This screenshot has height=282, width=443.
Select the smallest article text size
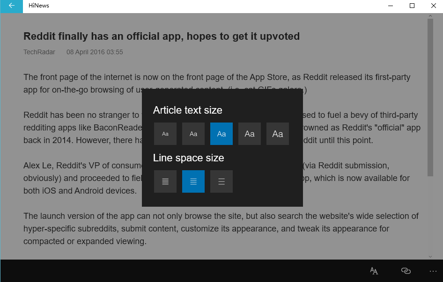pyautogui.click(x=165, y=134)
